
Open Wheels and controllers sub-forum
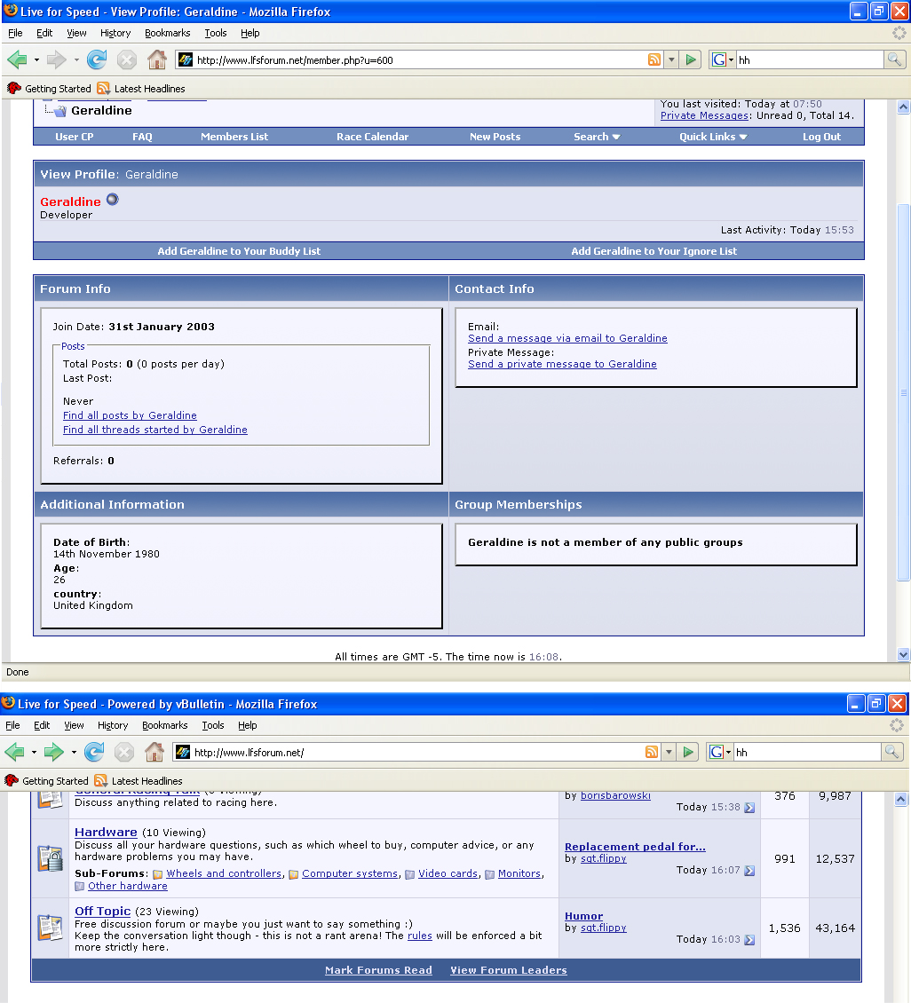click(224, 873)
